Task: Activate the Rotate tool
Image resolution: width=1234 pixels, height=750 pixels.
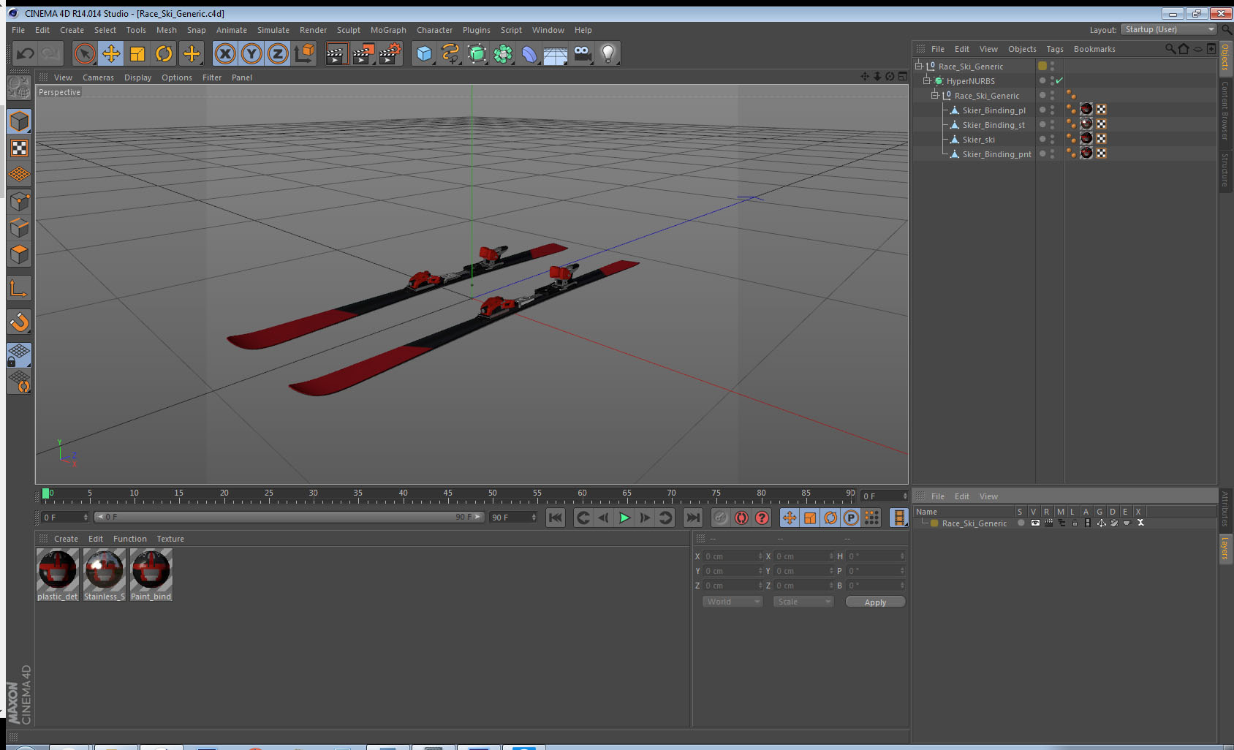Action: click(x=164, y=53)
